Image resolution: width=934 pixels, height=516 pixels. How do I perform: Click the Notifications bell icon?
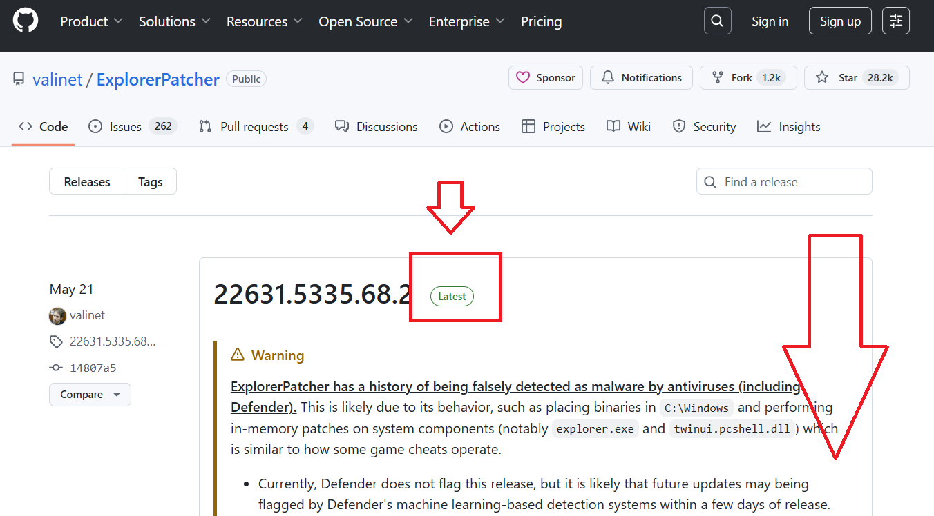[x=608, y=78]
